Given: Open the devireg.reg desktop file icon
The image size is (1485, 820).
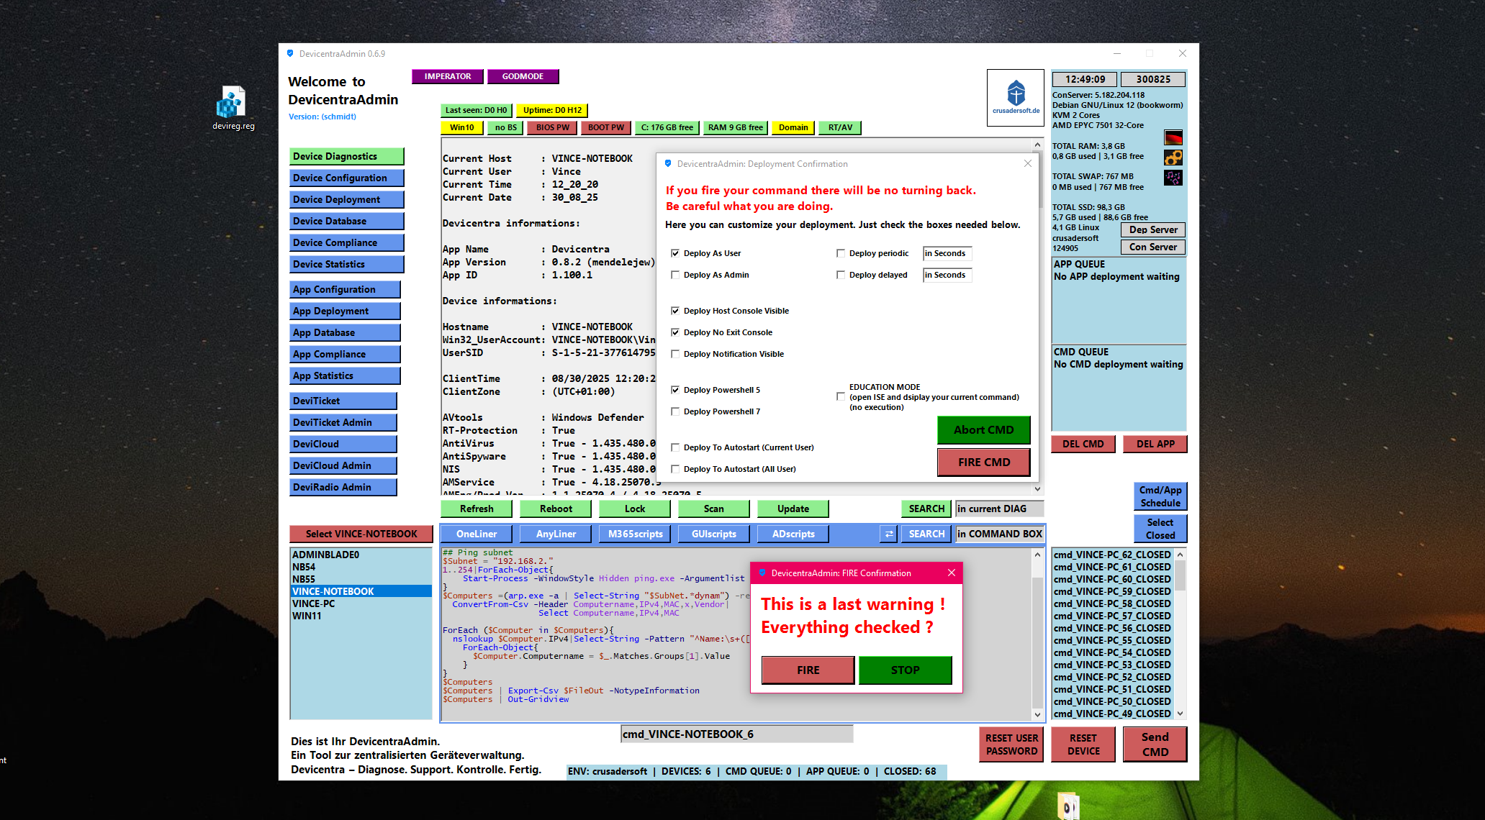Looking at the screenshot, I should point(232,103).
